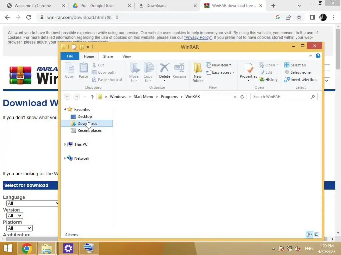Go forward with the Explorer forward arrow
Image resolution: width=341 pixels, height=255 pixels.
coord(77,97)
